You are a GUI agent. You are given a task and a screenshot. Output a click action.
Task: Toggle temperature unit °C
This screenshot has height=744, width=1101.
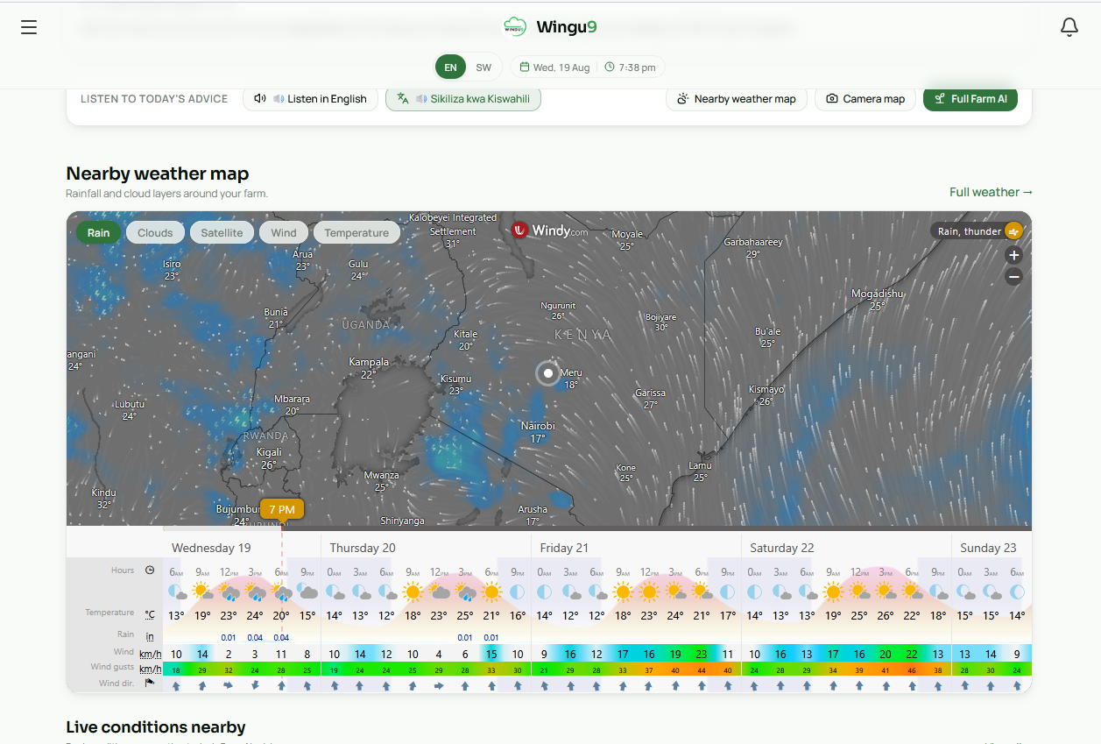pos(150,614)
